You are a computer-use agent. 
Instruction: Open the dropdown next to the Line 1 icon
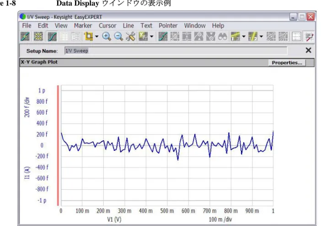pyautogui.click(x=244, y=37)
